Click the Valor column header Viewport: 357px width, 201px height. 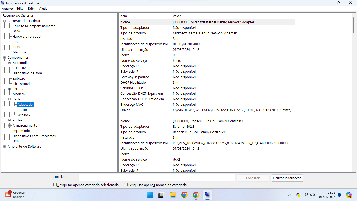tap(233, 16)
